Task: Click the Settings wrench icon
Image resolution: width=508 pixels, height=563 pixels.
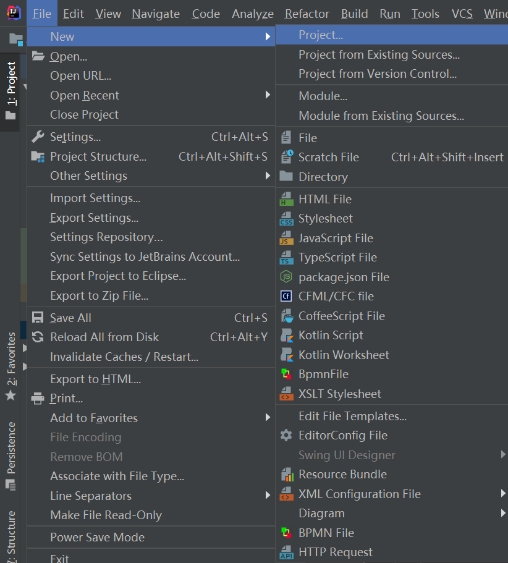Action: point(38,137)
